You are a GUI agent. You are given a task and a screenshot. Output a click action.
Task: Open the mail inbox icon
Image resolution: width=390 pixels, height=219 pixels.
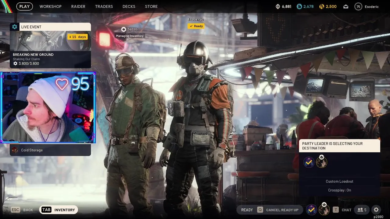tap(346, 7)
